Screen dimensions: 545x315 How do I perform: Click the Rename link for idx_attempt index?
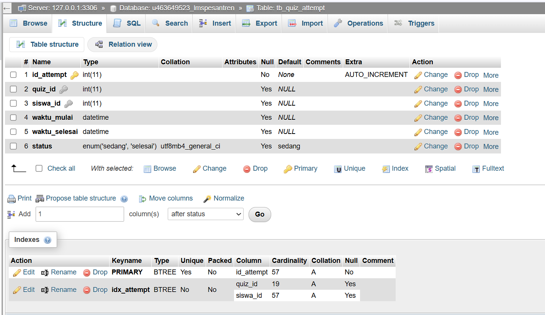coord(59,290)
